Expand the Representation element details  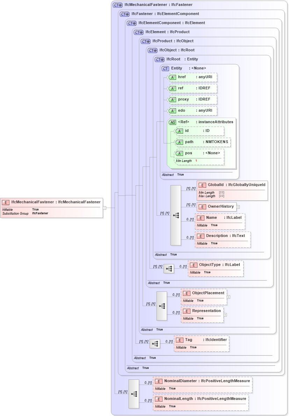[225, 314]
